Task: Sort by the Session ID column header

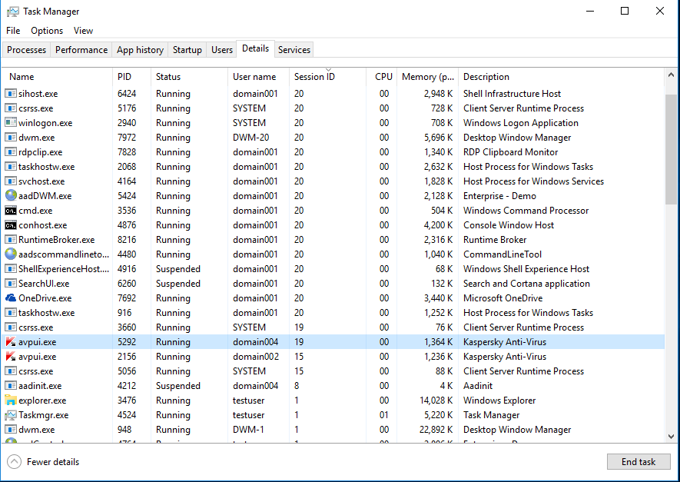Action: pos(314,77)
